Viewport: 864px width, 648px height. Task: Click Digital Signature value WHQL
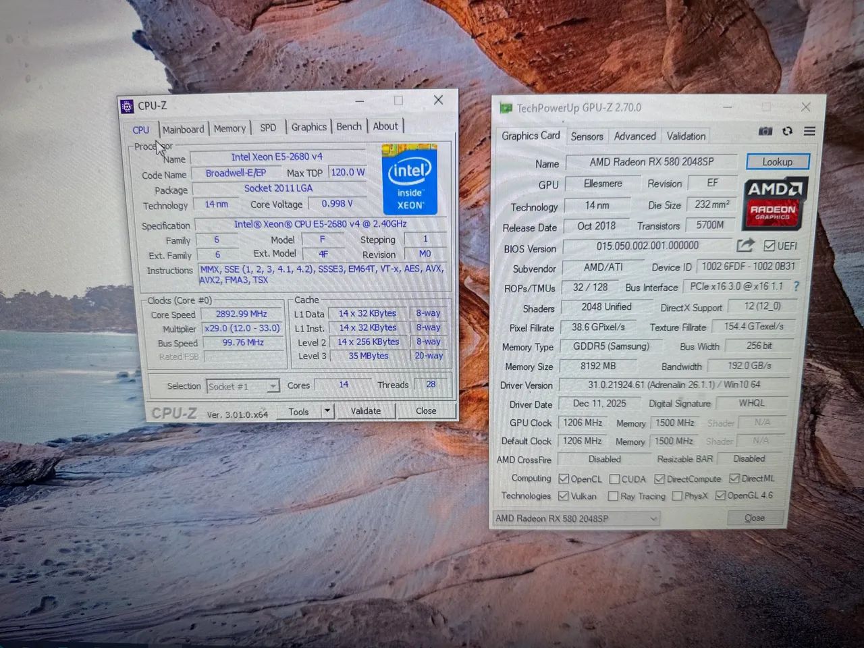[751, 403]
